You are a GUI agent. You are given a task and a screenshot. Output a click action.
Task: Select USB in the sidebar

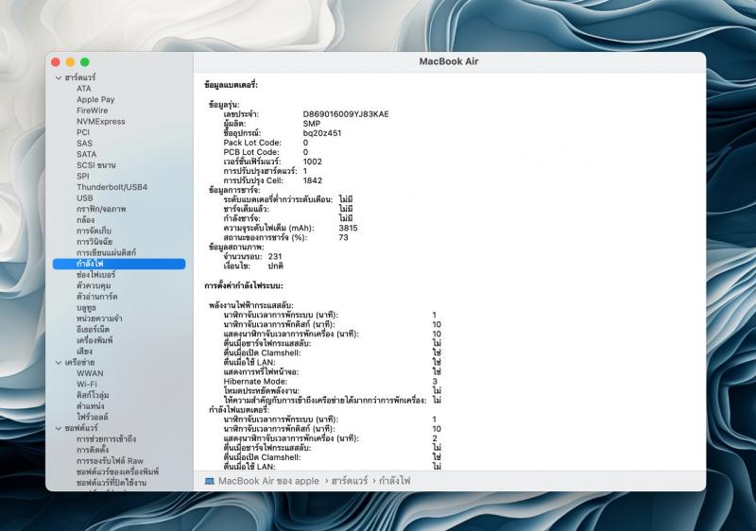(x=85, y=198)
